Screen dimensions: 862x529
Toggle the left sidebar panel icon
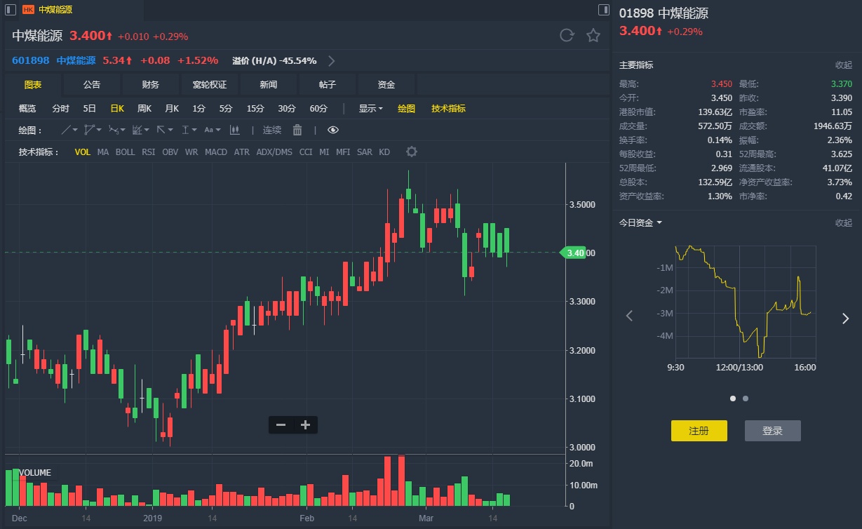coord(11,9)
